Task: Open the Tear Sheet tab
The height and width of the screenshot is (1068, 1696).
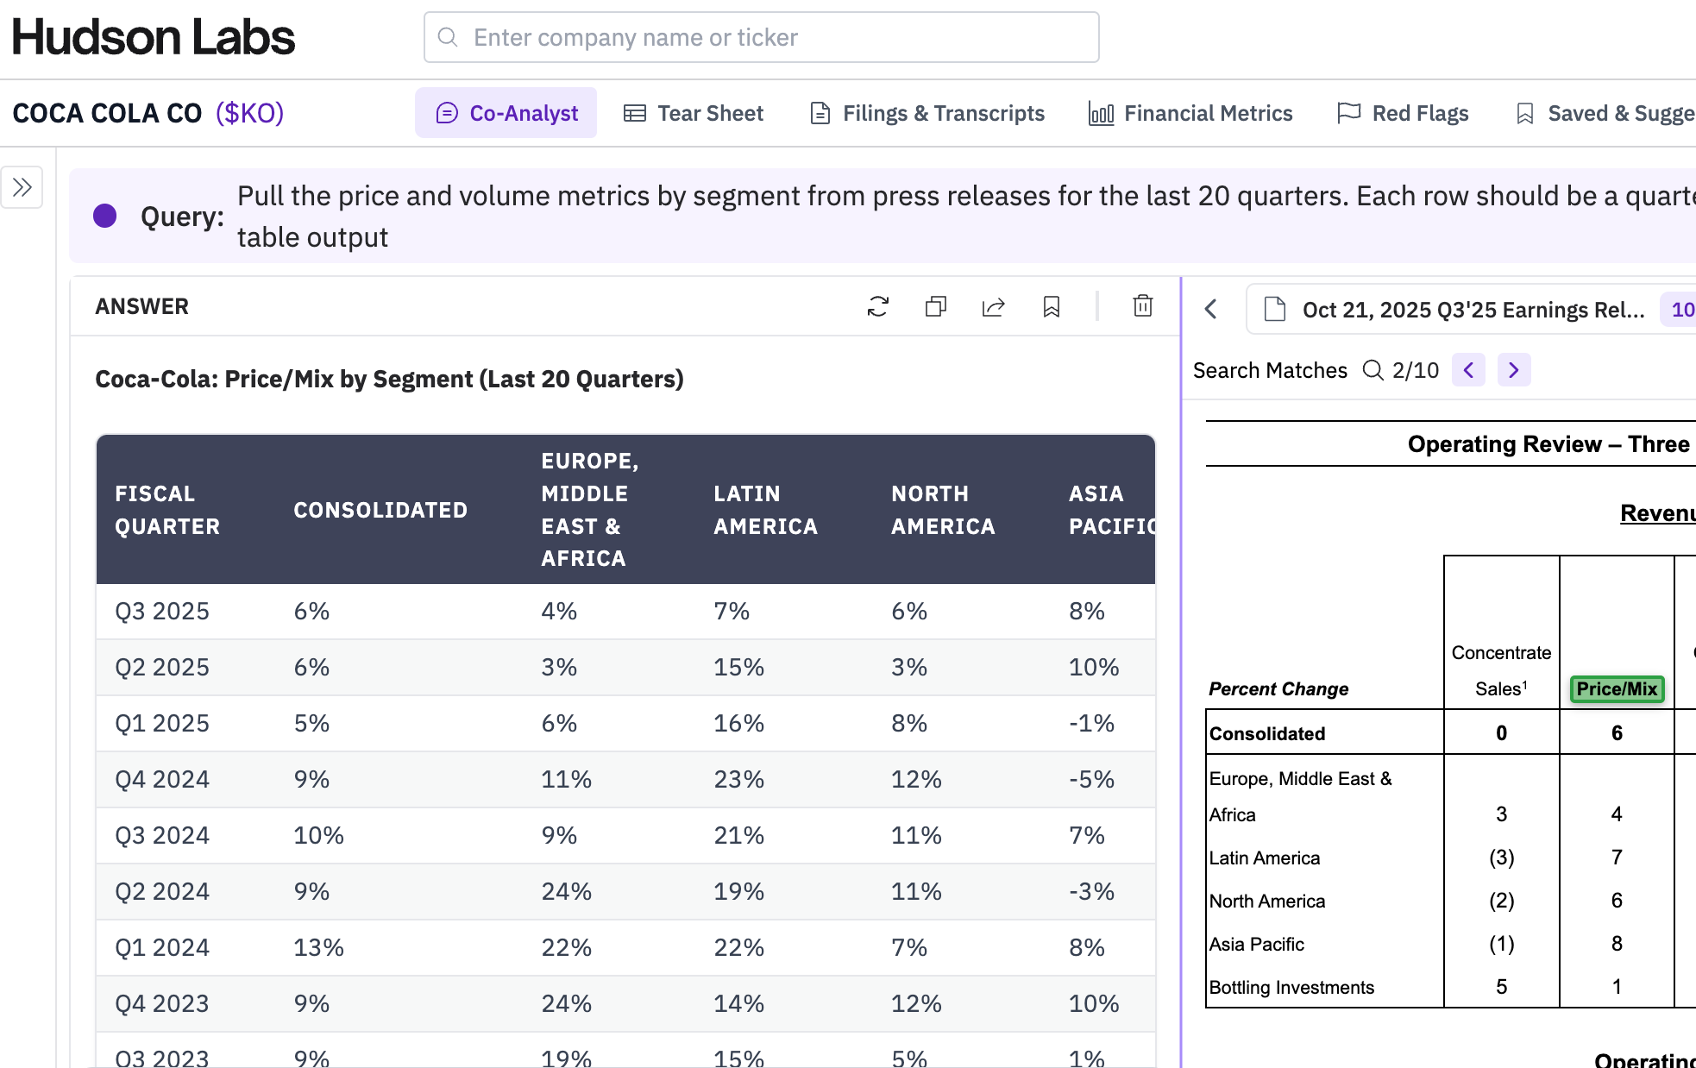Action: click(694, 113)
